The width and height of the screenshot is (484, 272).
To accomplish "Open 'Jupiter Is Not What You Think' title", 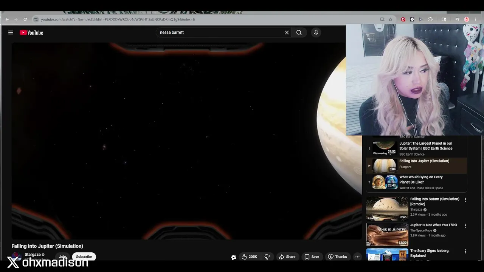I will (x=434, y=225).
